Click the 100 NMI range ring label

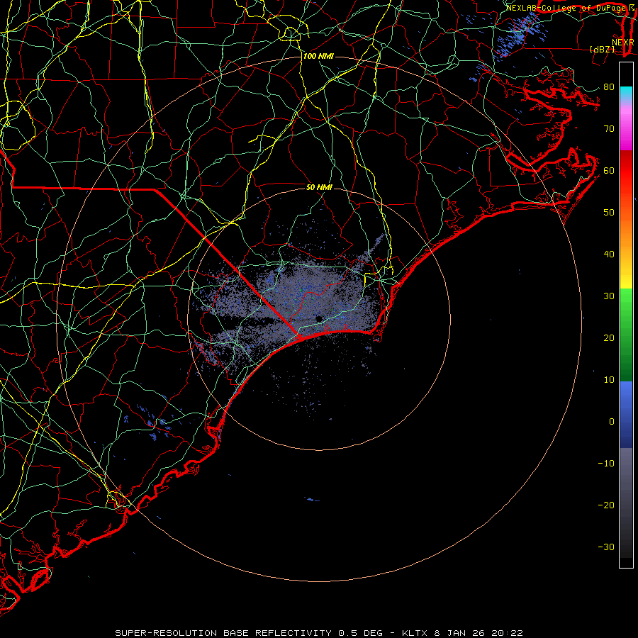point(318,56)
